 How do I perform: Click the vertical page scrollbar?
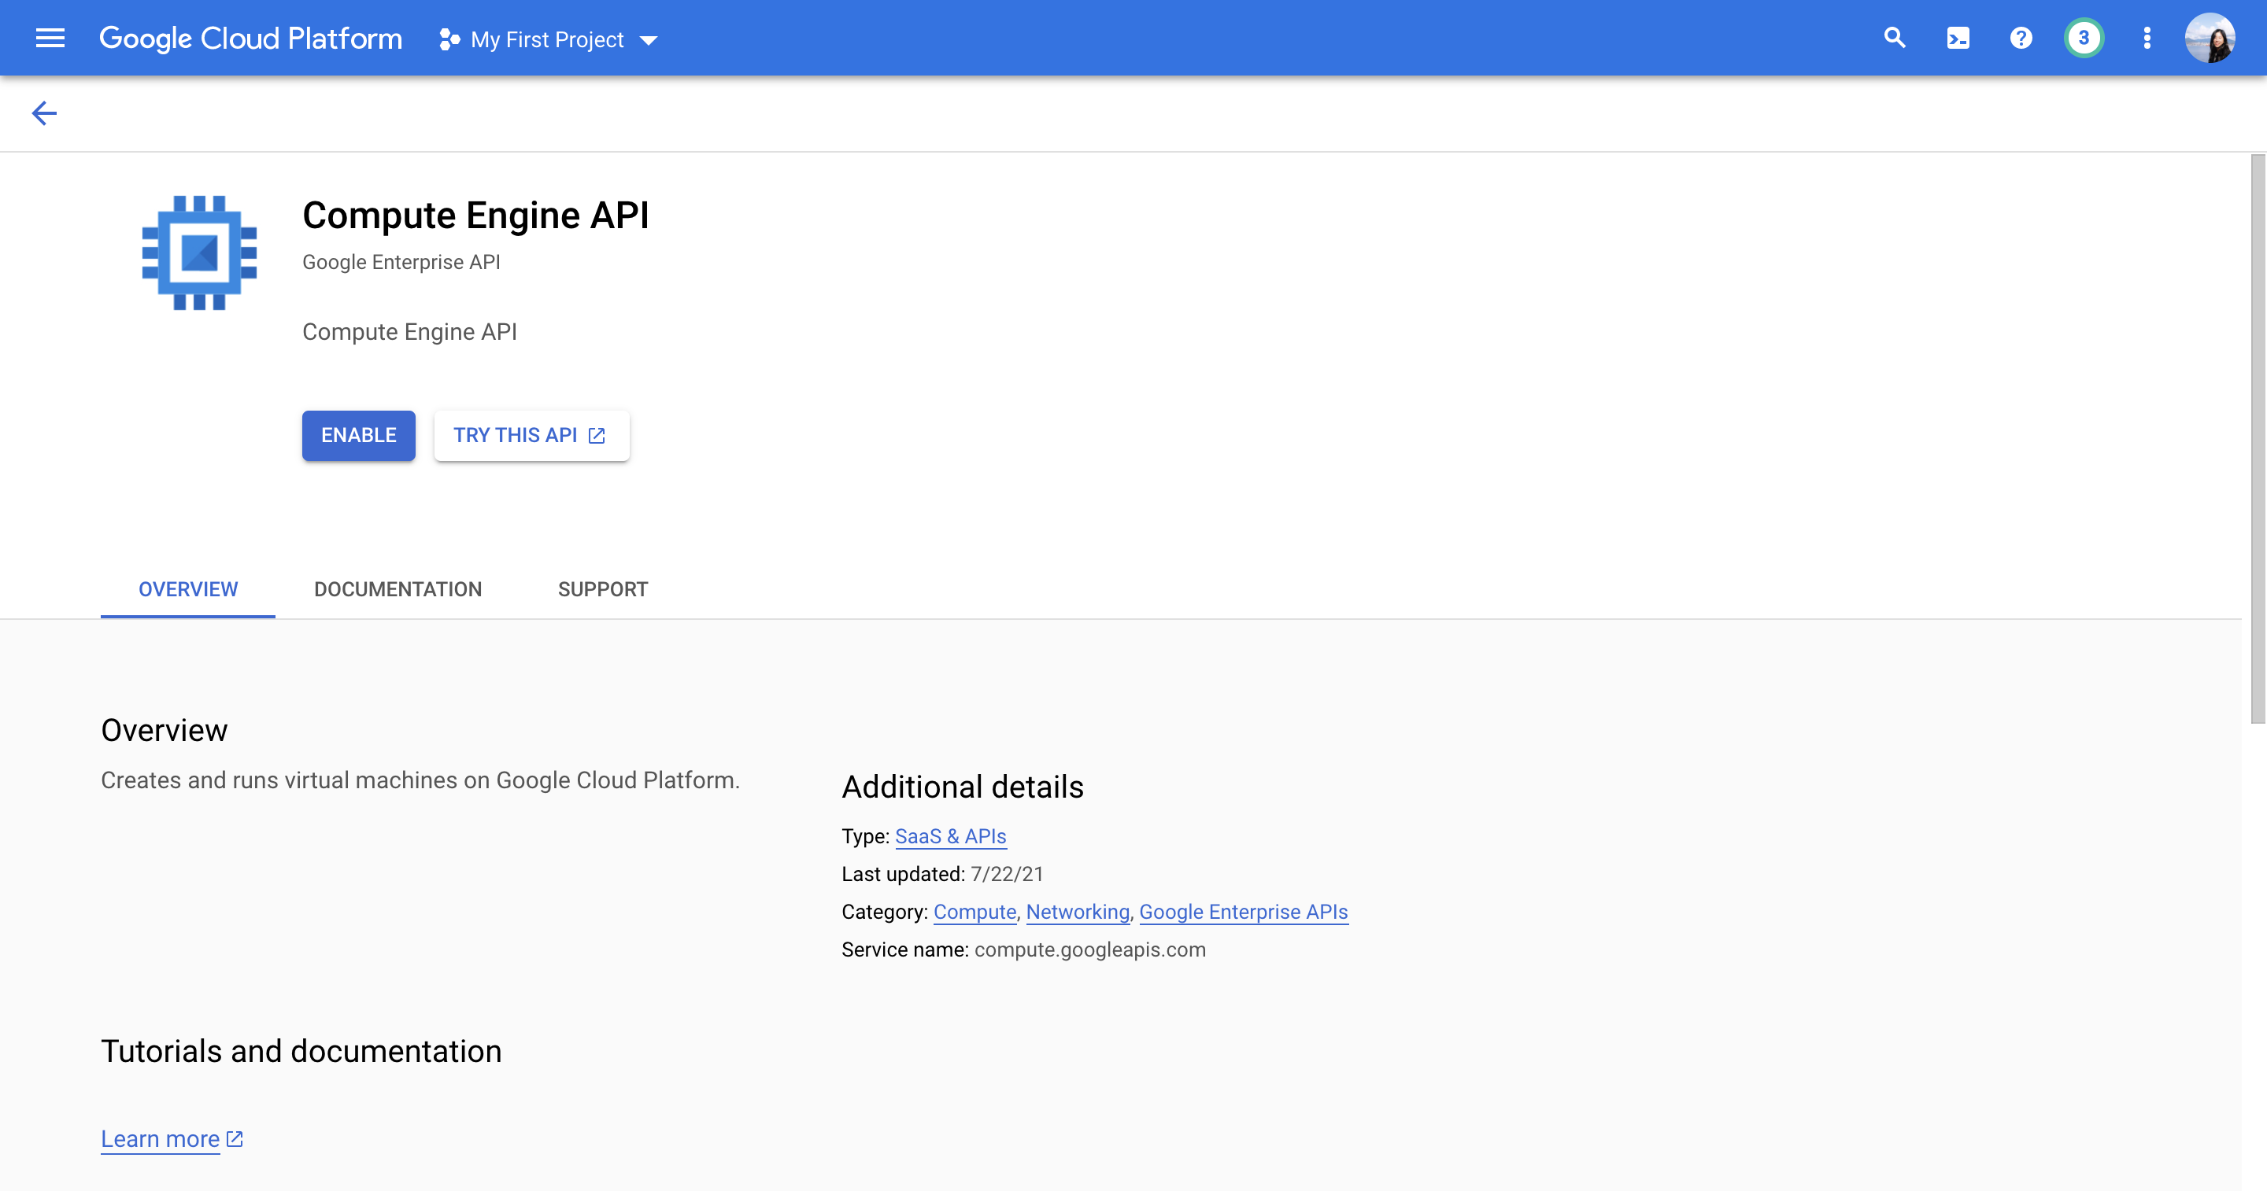pos(2258,440)
